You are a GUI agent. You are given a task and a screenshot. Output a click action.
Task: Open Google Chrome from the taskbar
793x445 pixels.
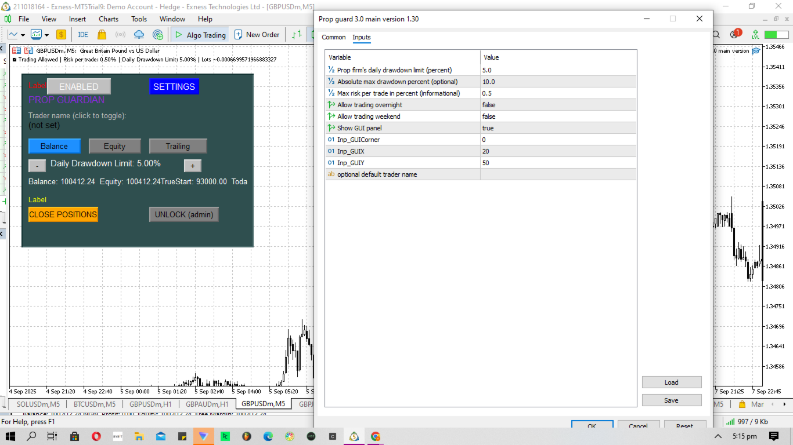point(376,436)
